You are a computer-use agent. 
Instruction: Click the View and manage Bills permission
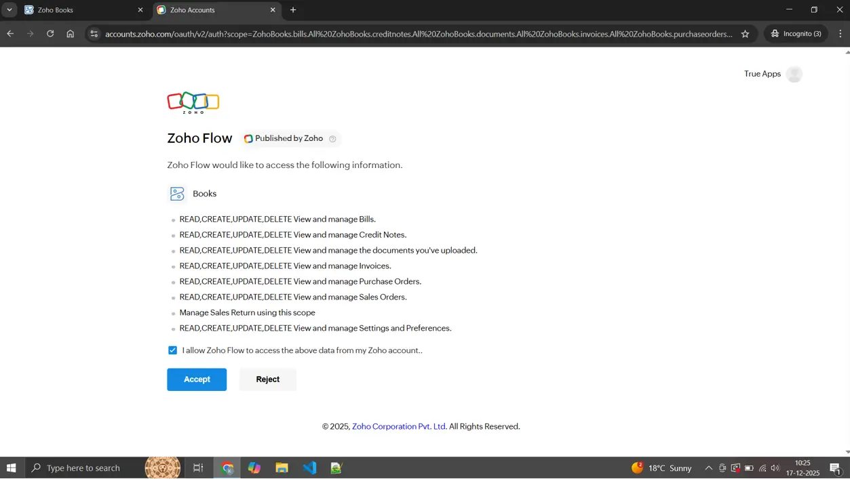tap(277, 220)
